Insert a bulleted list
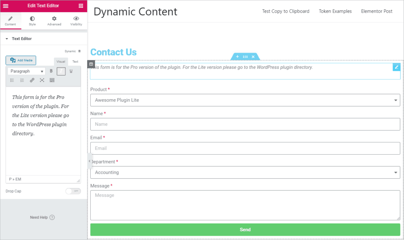This screenshot has width=404, height=240. click(x=12, y=80)
